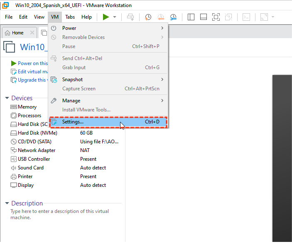
Task: Collapse the Description section
Action: (7, 203)
